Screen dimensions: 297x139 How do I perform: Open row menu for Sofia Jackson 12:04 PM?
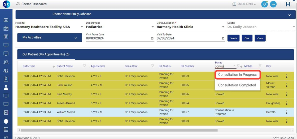287,121
